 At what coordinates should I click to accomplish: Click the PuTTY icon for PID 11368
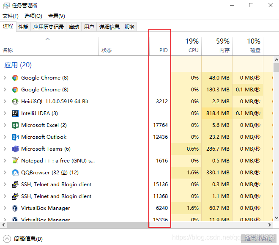15,196
